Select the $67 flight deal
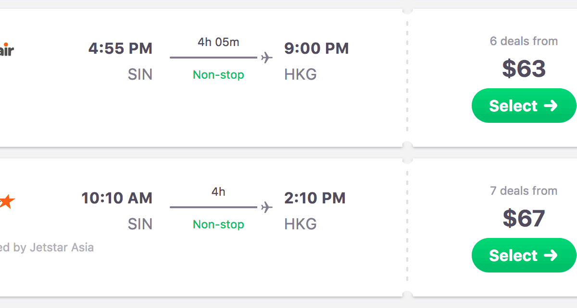Viewport: 577px width, 308px height. point(523,255)
